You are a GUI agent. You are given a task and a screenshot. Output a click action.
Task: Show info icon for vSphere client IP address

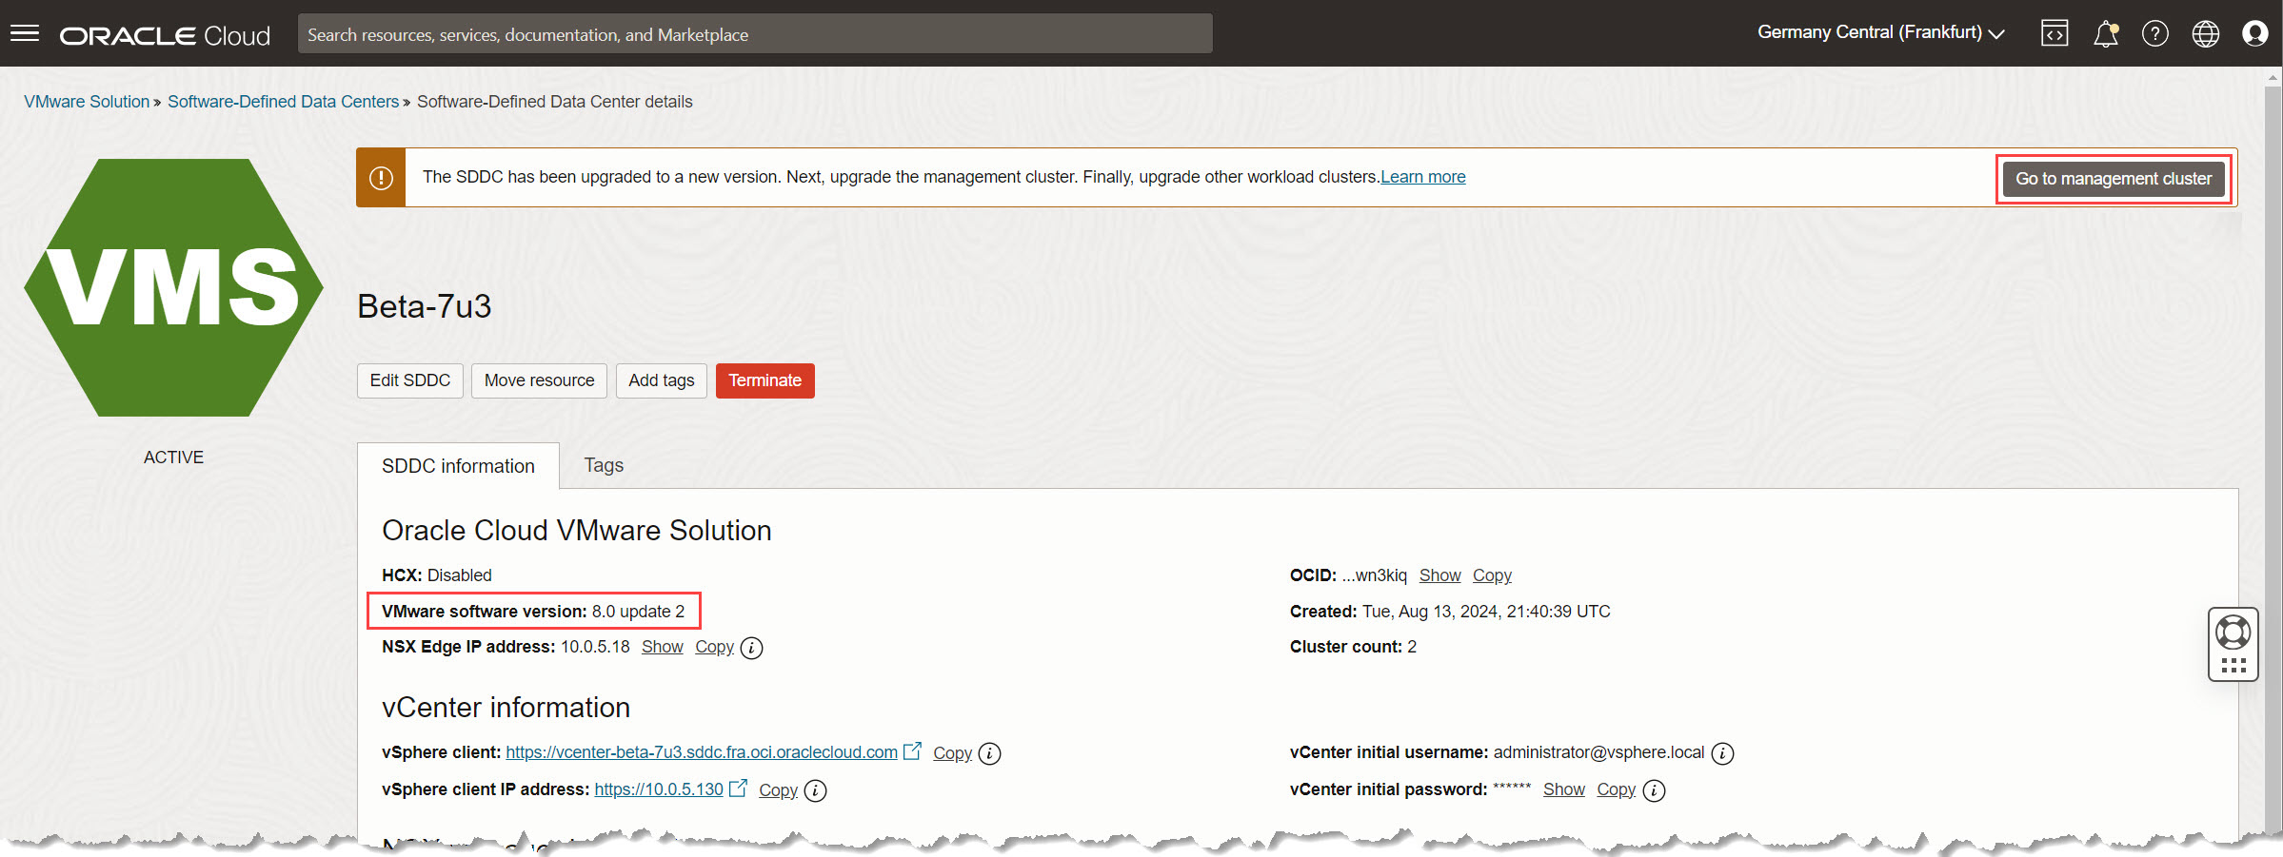(x=816, y=791)
